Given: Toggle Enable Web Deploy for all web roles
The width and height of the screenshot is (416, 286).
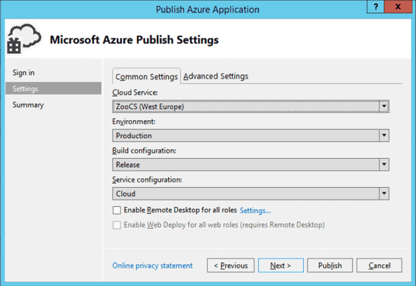Looking at the screenshot, I should (116, 225).
